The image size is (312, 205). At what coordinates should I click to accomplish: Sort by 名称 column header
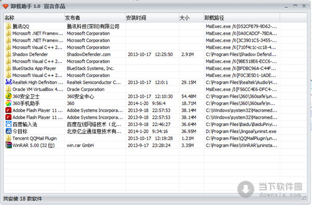34,18
